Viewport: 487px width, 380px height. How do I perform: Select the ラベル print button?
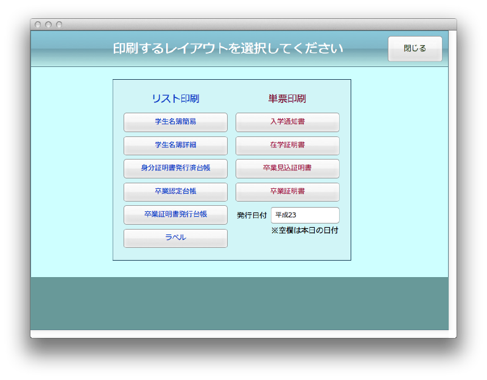175,237
